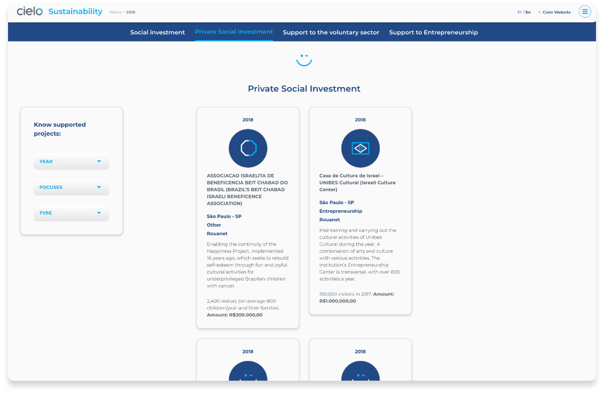
Task: Click São Paulo - SP on the Casa de Cultura card
Action: (x=337, y=203)
